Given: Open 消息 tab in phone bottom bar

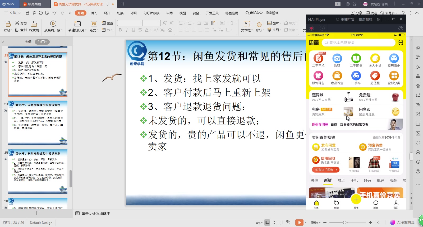Looking at the screenshot, I should point(376,204).
